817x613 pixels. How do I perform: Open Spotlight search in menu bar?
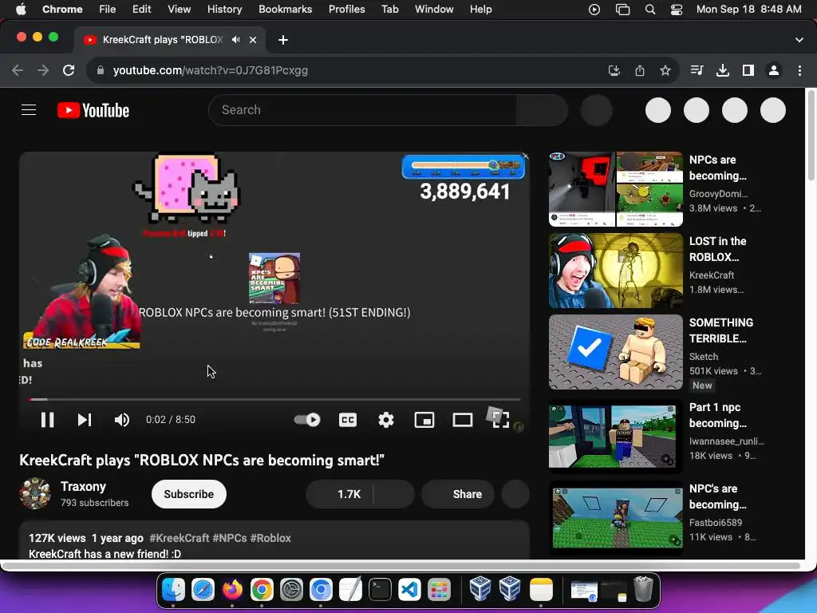point(649,10)
